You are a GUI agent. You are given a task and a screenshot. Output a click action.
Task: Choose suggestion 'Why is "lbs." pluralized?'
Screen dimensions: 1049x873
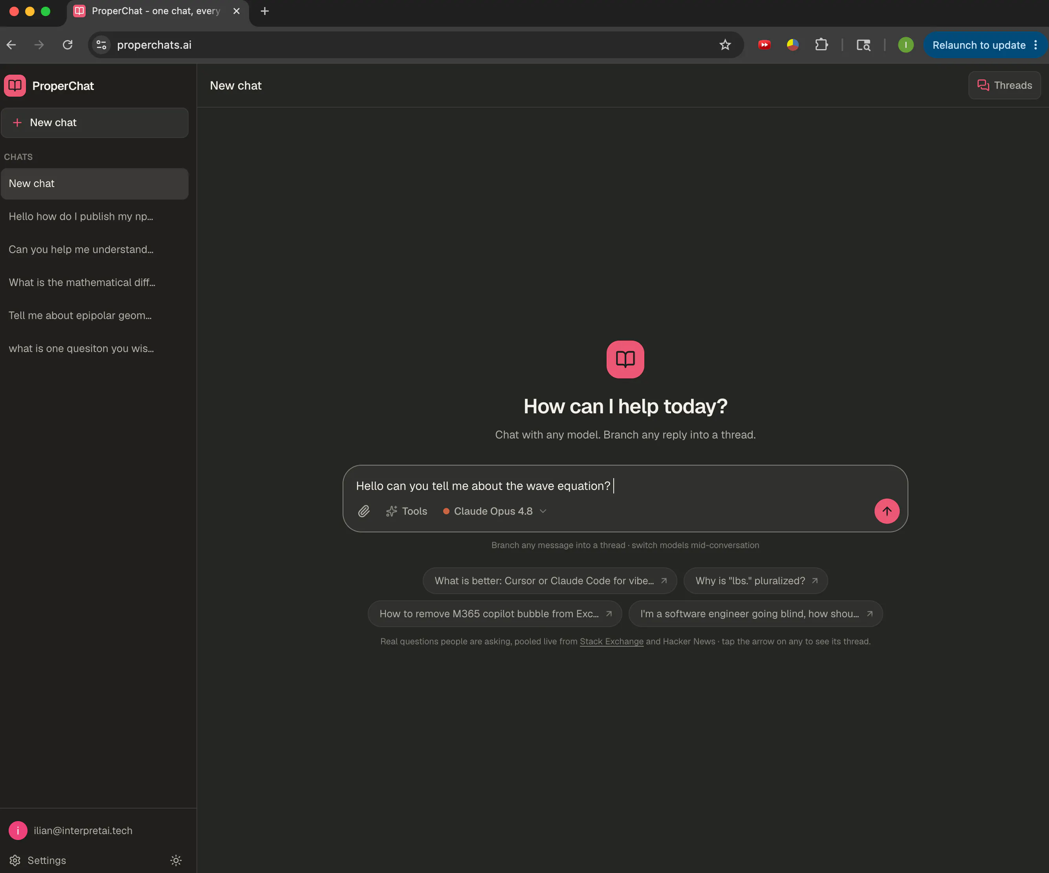pyautogui.click(x=750, y=581)
